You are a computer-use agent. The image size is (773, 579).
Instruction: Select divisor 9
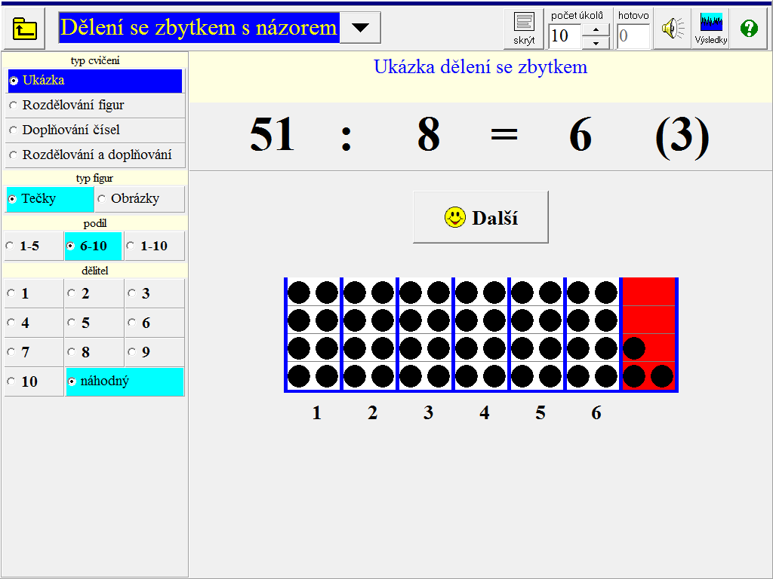(155, 353)
